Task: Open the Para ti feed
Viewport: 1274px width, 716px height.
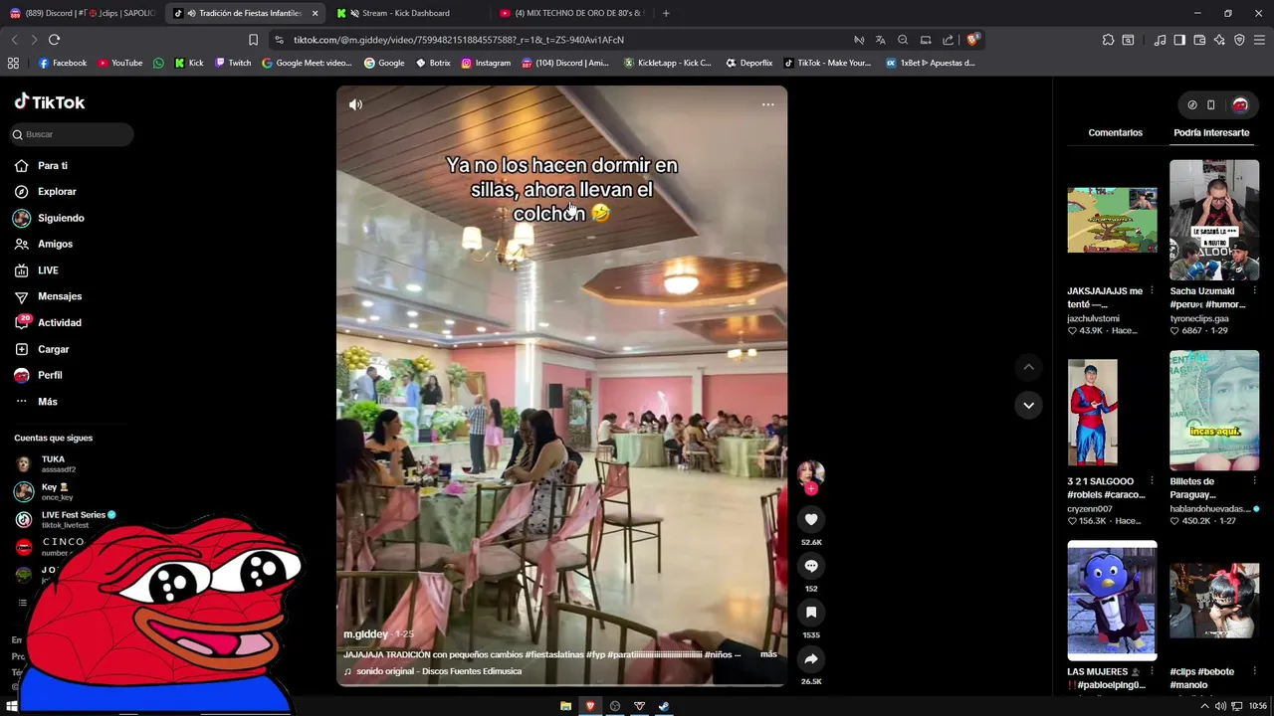Action: tap(53, 166)
